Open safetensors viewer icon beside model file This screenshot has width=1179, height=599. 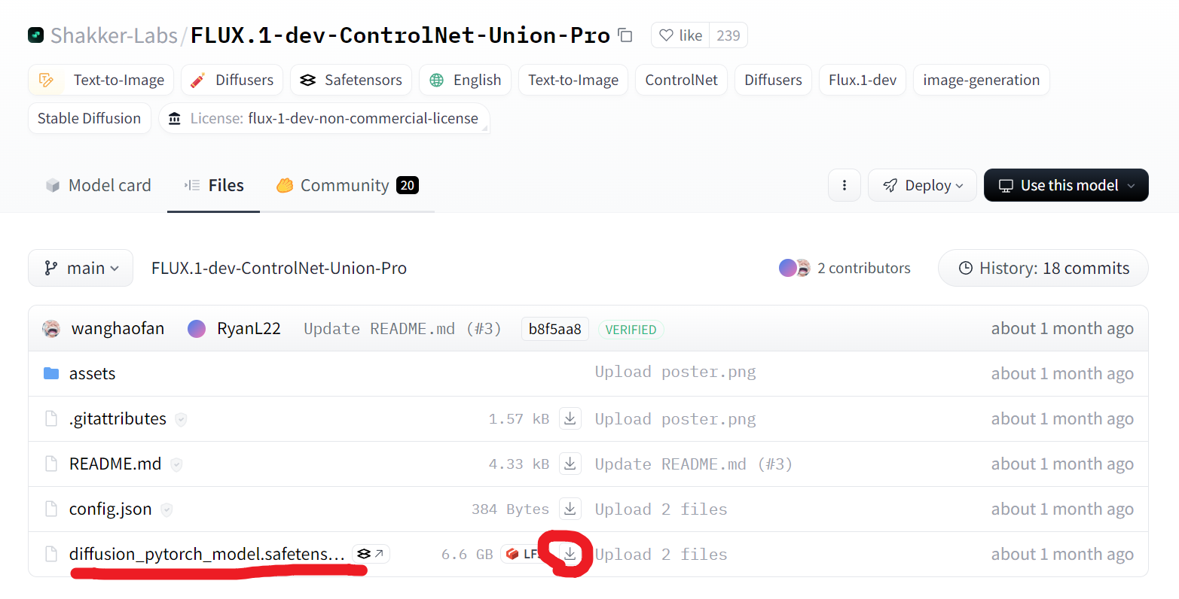tap(371, 554)
